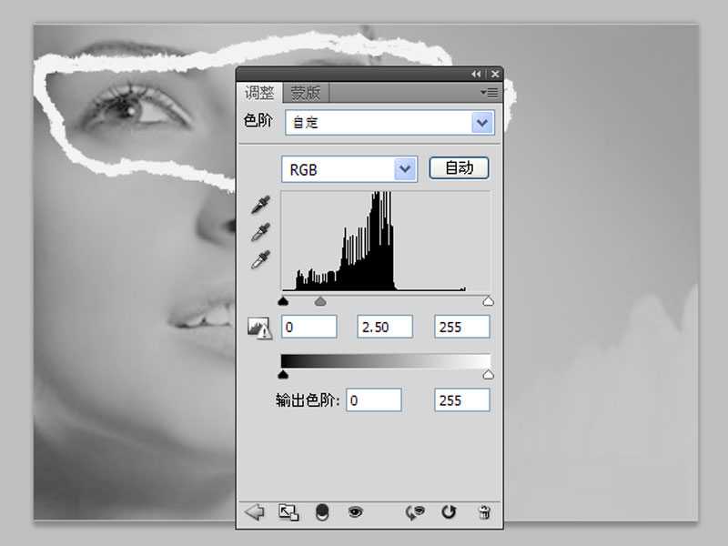Select the white point eyedropper tool

pyautogui.click(x=259, y=260)
